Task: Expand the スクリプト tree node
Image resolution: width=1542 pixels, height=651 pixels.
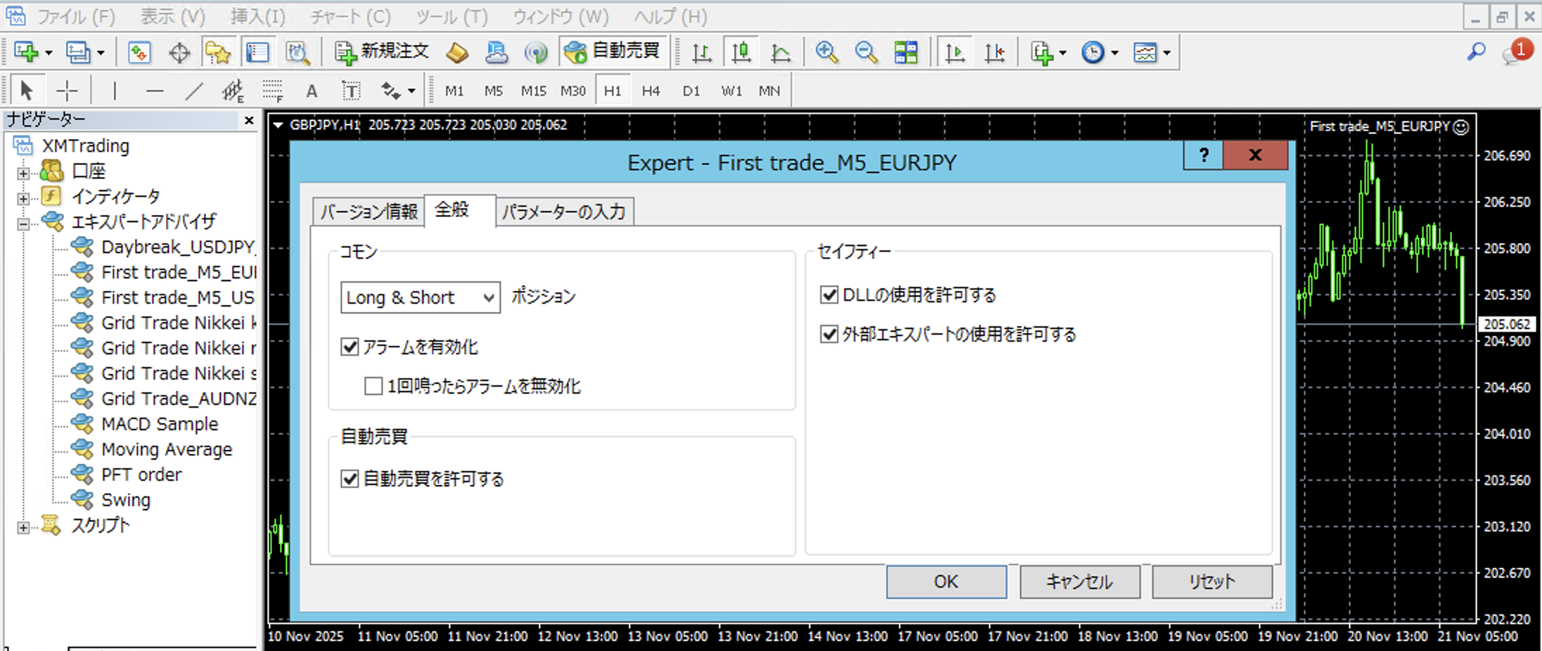Action: tap(23, 527)
